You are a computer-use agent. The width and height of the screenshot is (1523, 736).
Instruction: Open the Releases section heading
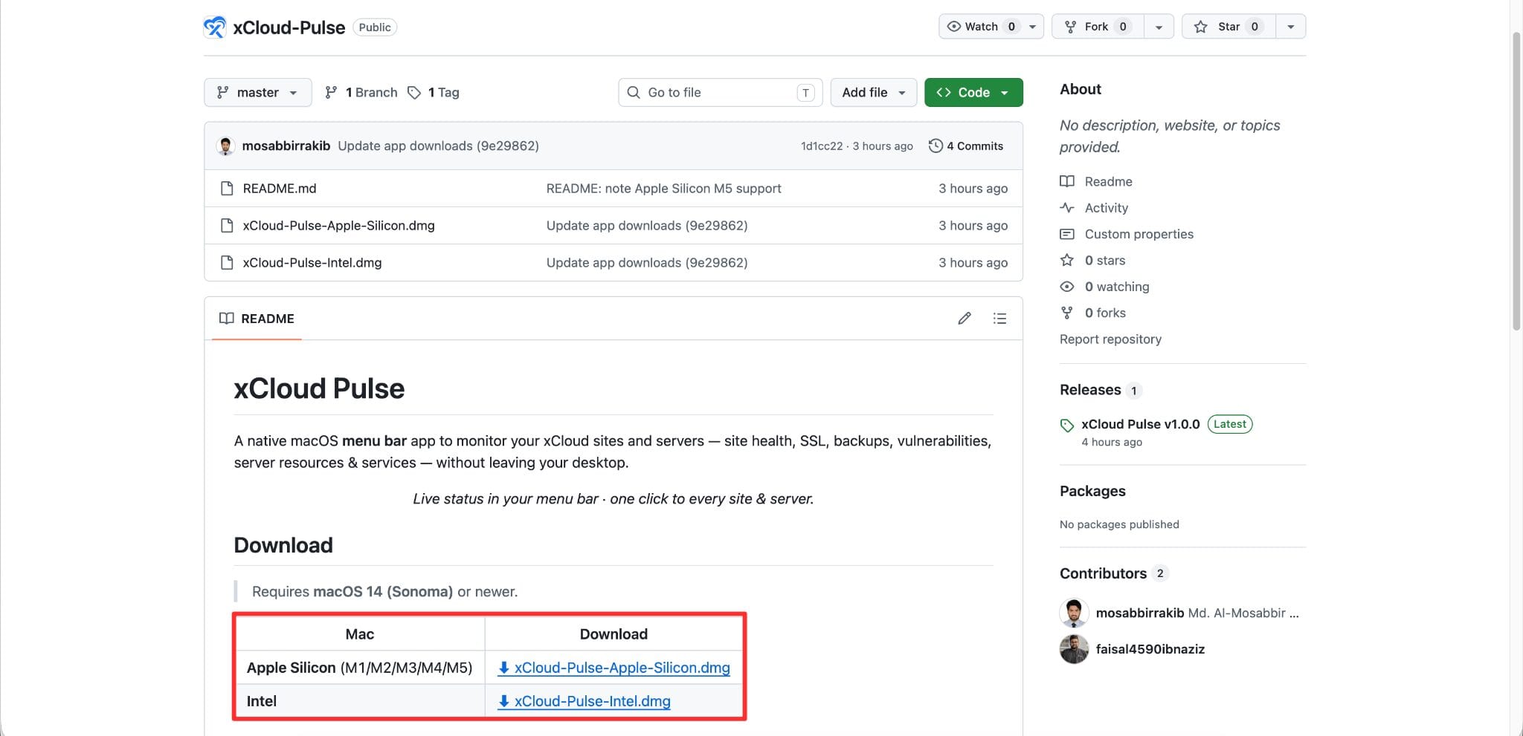1090,390
